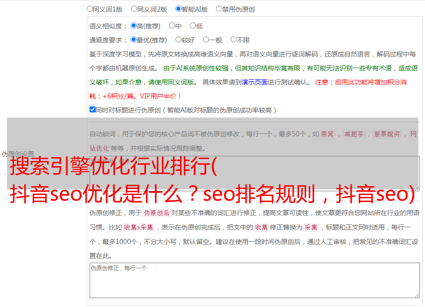This screenshot has width=425, height=307.
Task: Click the 减肥茶 example keyword
Action: pos(354,134)
